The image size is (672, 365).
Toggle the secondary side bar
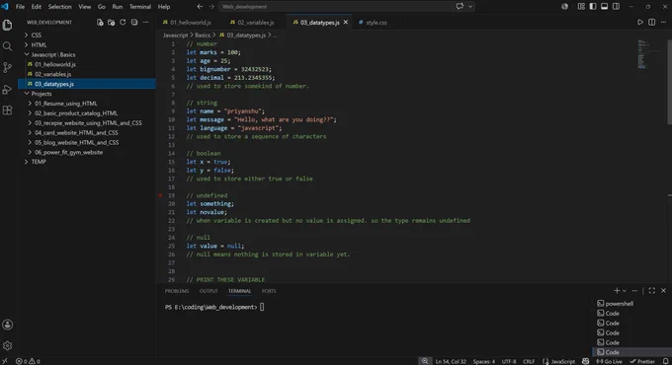[x=616, y=7]
